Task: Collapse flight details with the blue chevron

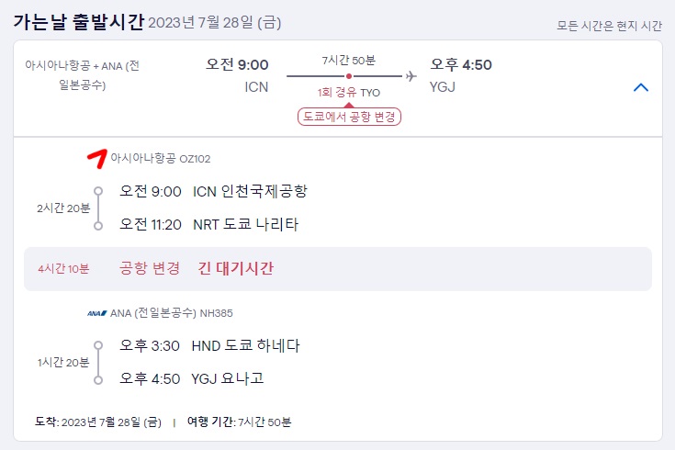Action: [641, 87]
